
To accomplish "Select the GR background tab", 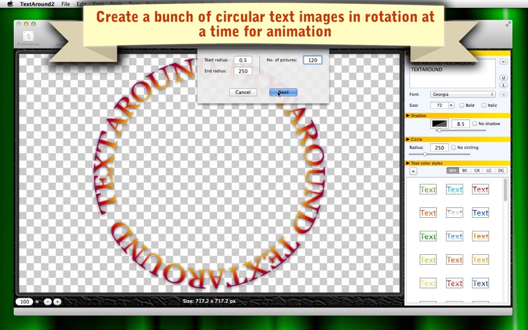I will point(477,171).
